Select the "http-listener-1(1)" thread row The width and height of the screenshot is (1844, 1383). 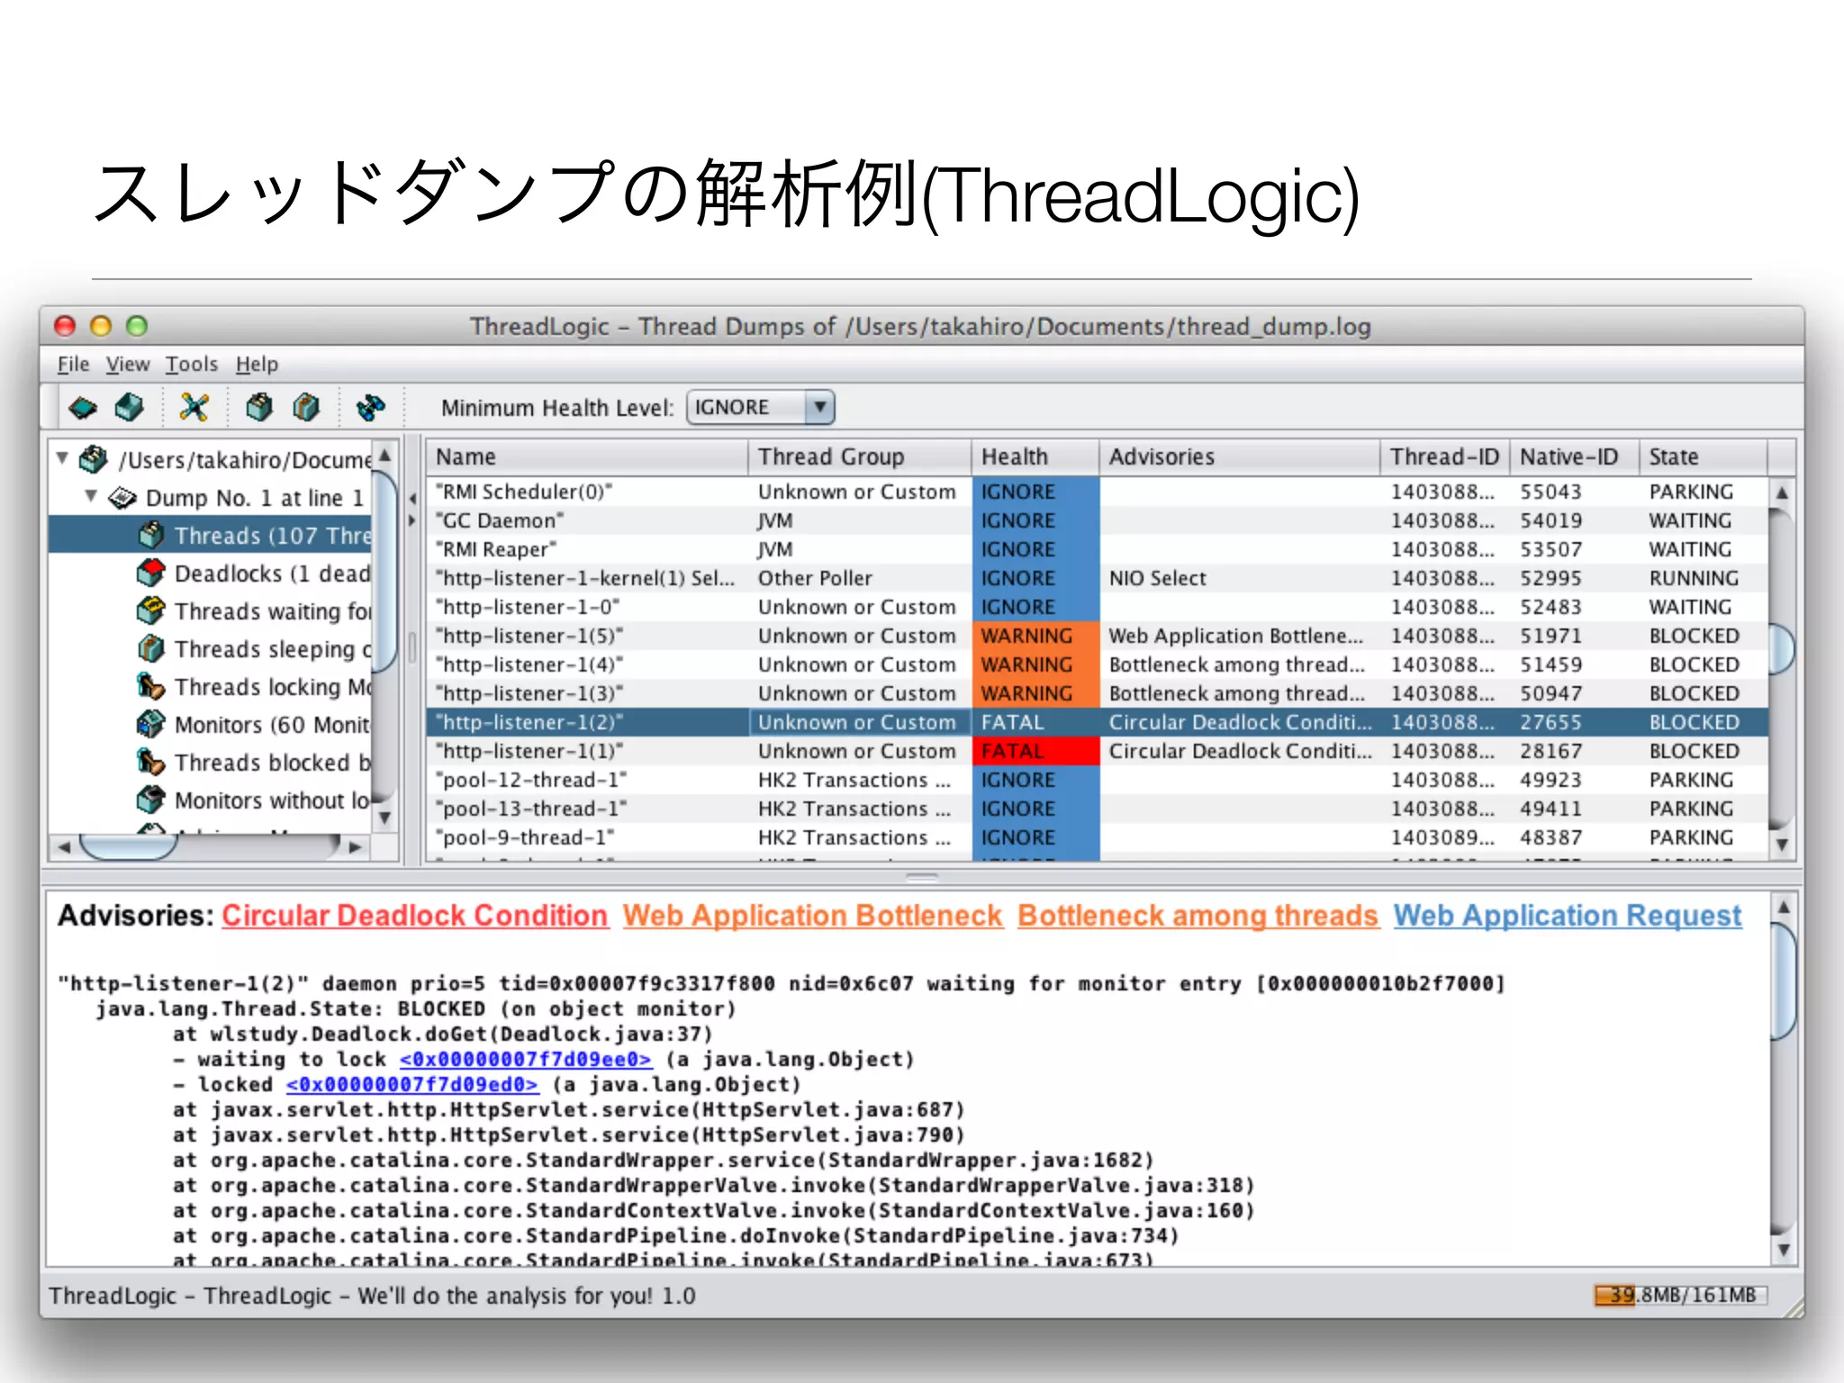pos(1098,751)
